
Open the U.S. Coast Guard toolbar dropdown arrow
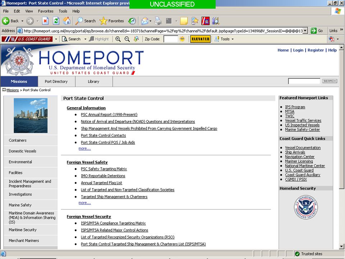[56, 39]
